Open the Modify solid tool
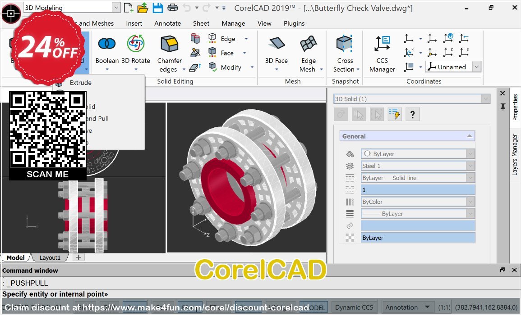 (x=225, y=67)
